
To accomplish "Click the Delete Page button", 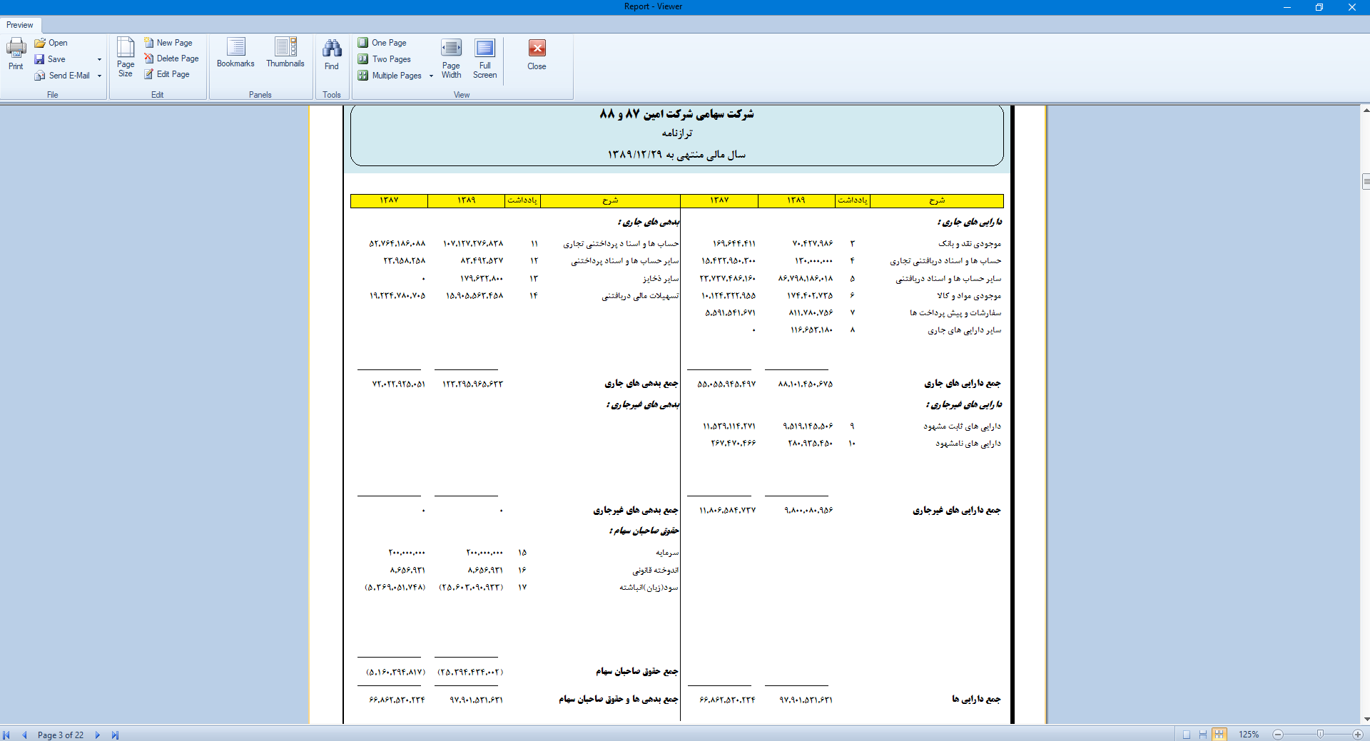I will (171, 58).
